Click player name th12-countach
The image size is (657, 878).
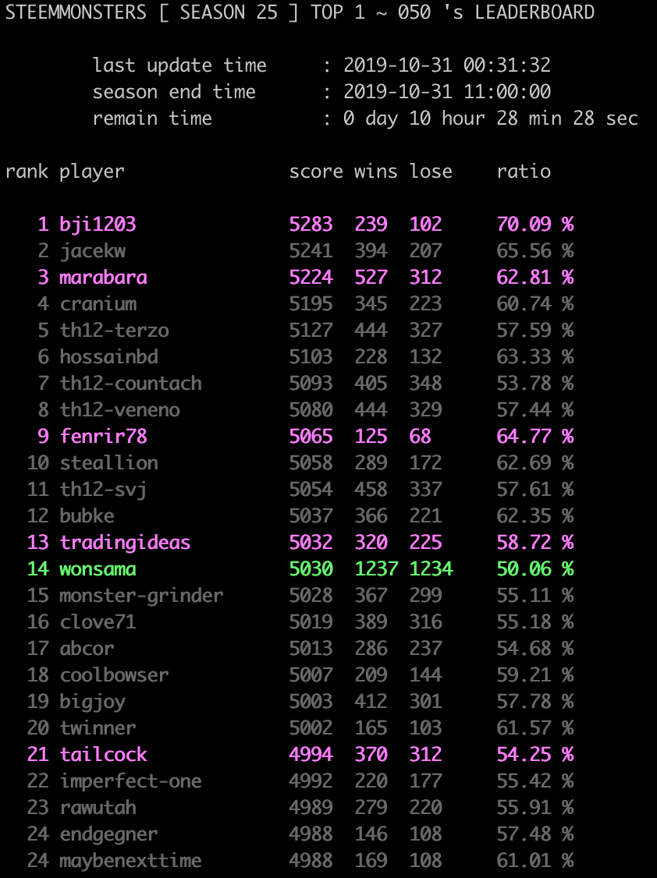130,383
